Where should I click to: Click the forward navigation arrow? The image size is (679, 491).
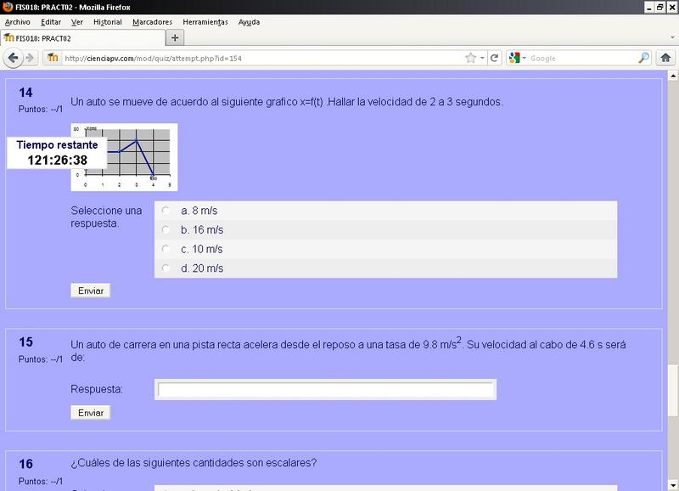30,58
